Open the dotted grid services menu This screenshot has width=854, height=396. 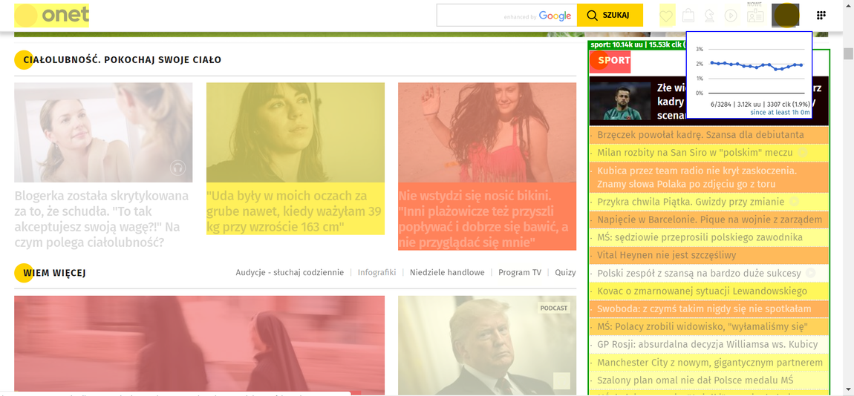(x=821, y=16)
